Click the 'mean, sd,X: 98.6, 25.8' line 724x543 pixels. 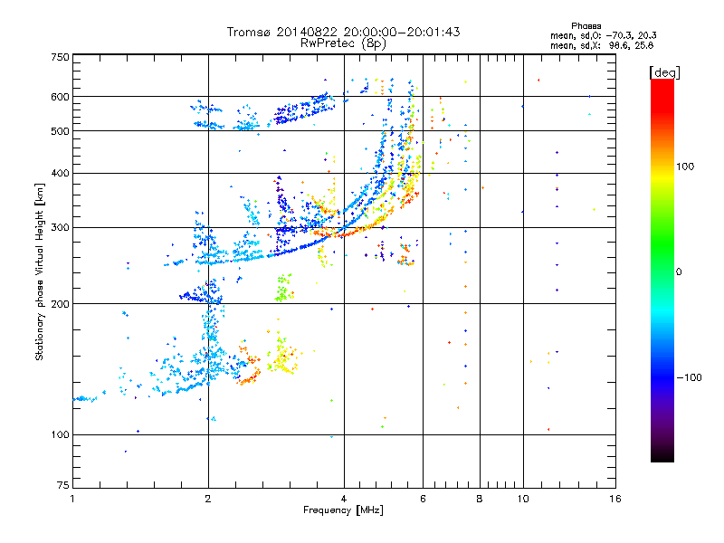tap(602, 45)
